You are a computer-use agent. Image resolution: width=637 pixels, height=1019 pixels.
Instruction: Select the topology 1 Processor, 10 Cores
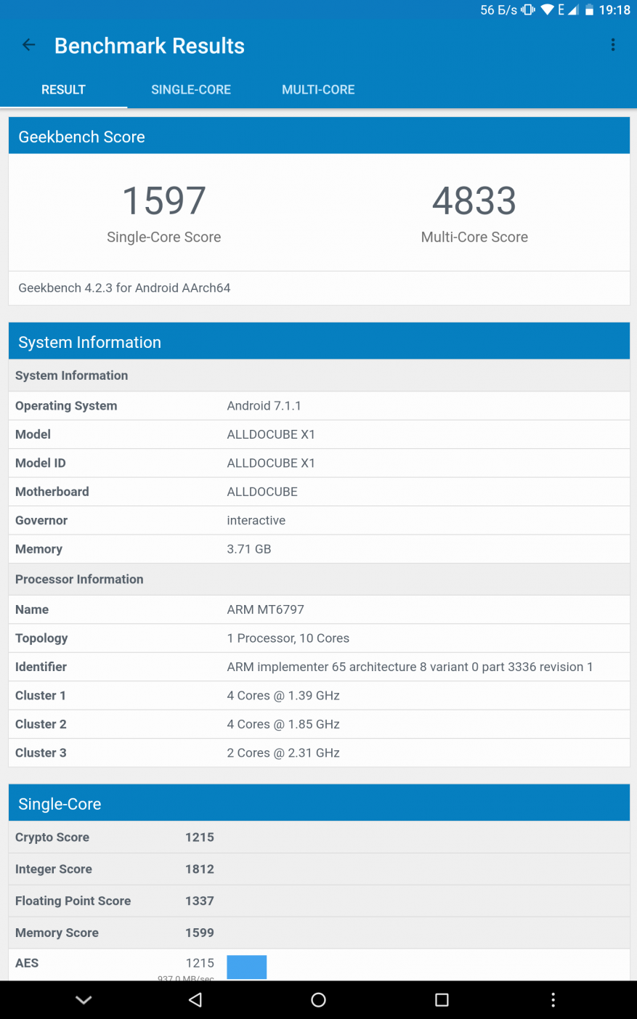coord(288,638)
